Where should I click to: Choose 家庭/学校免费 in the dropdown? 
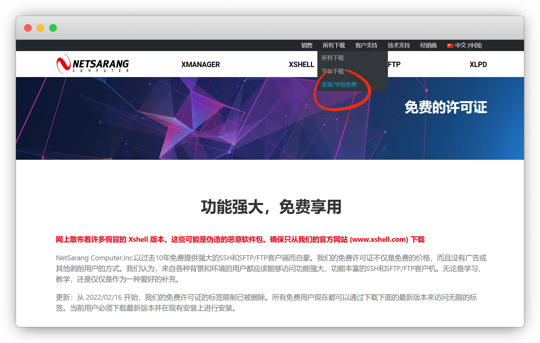click(339, 85)
